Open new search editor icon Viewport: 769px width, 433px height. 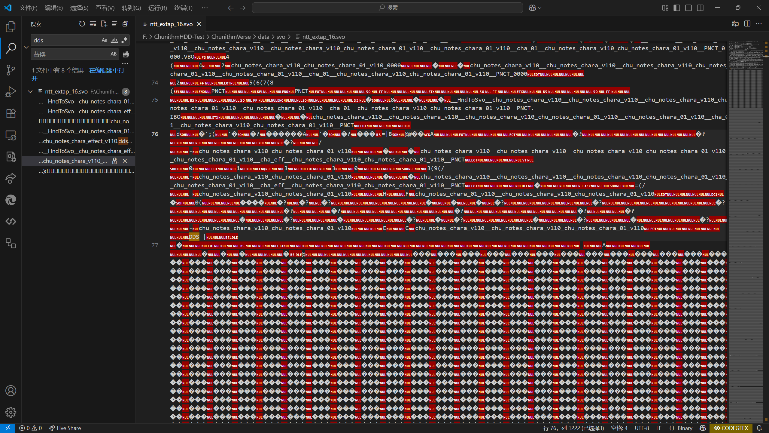point(104,24)
